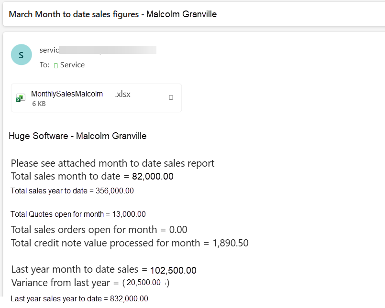Select the Service recipient name

pos(72,65)
